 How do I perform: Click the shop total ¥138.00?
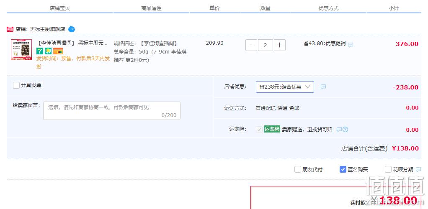[x=405, y=148]
